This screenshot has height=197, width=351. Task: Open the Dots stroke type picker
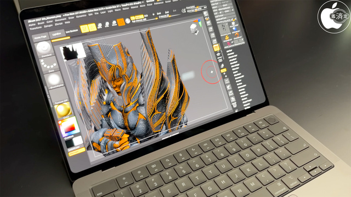(49, 65)
